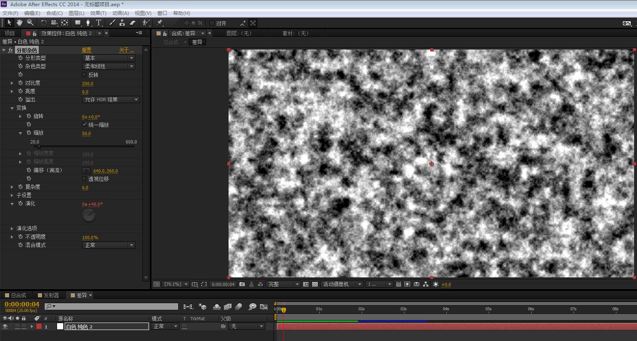Viewport: 637px width, 341px height.
Task: Select the Pen tool
Action: coord(88,23)
